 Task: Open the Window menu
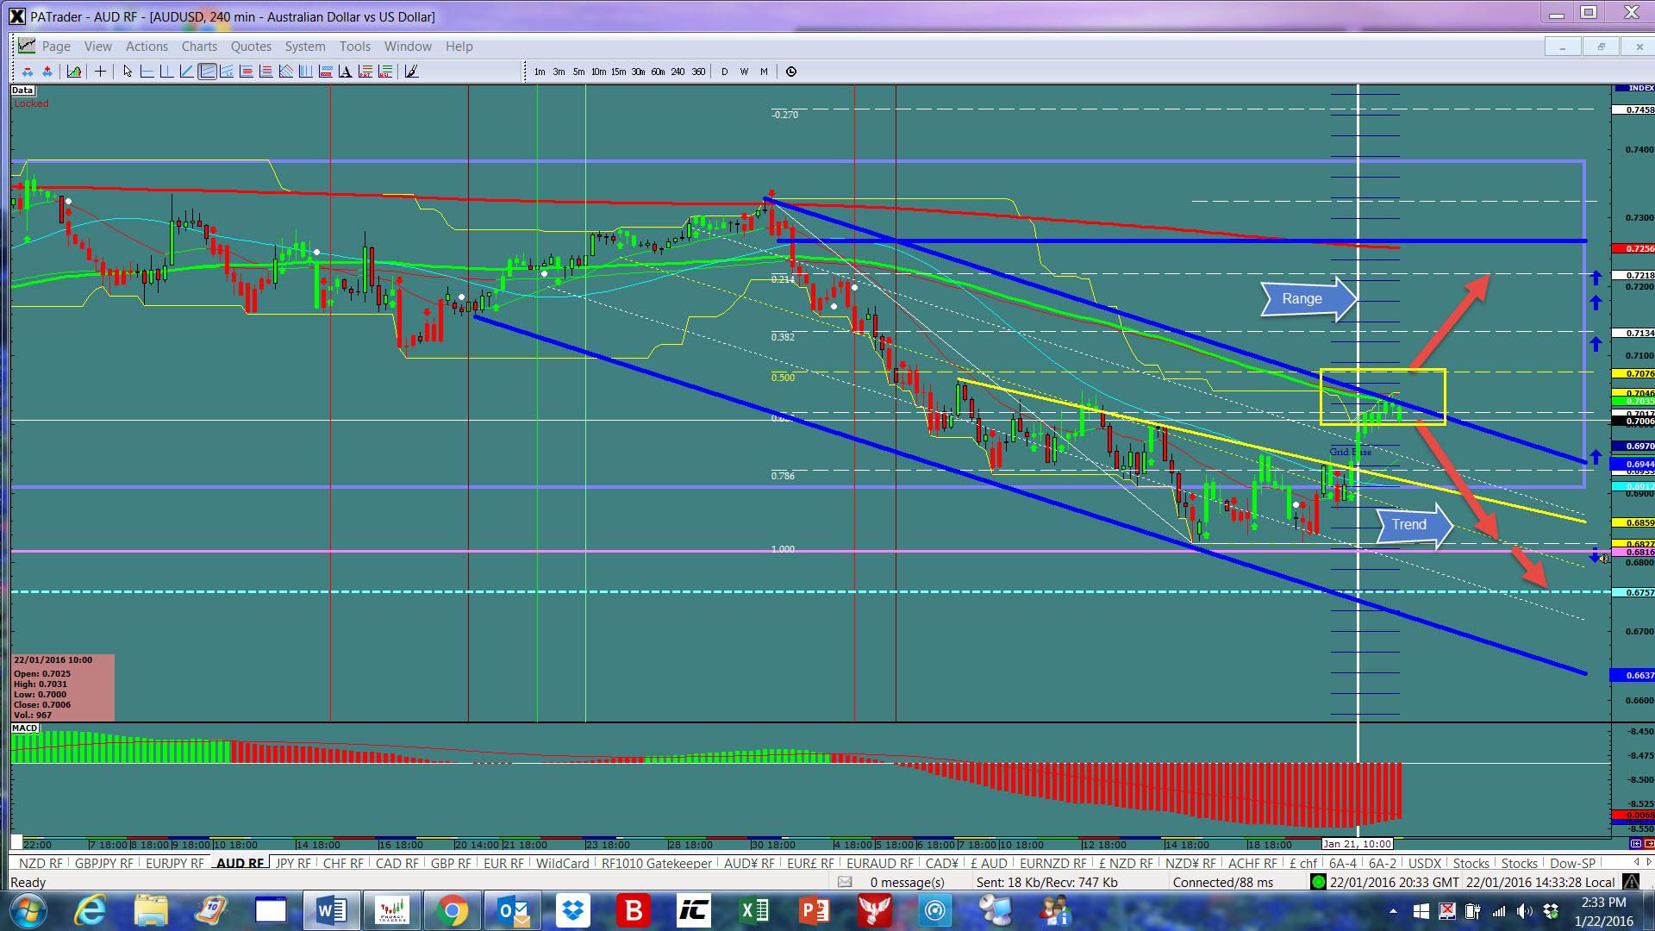tap(408, 47)
